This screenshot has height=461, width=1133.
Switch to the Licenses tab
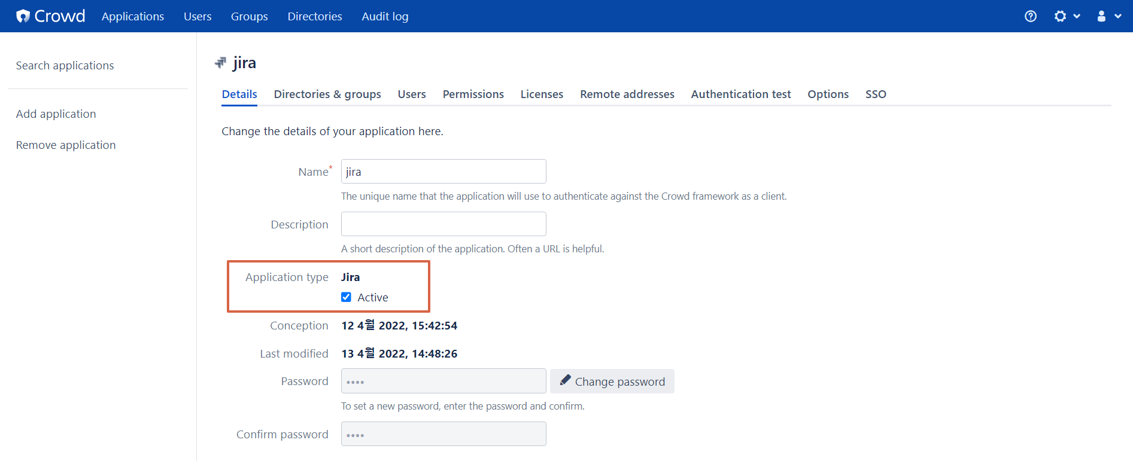pos(542,94)
